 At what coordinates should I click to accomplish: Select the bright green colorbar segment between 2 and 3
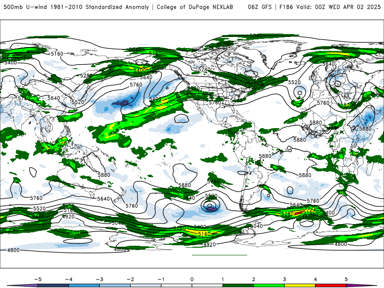[269, 286]
